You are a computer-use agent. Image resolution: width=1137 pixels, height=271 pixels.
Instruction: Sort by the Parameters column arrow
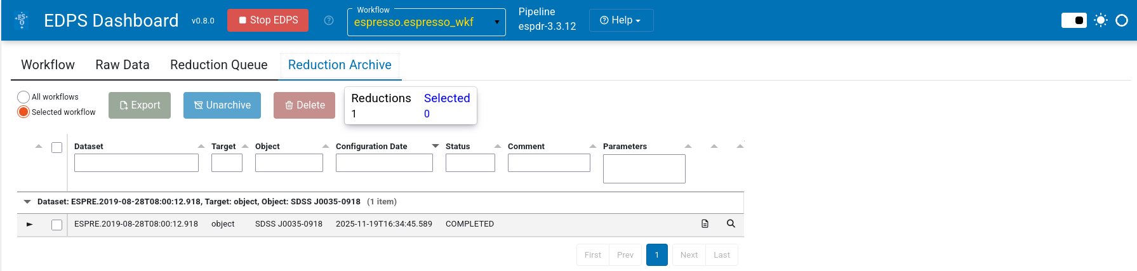pos(688,147)
